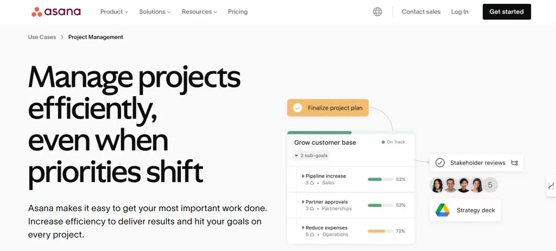Expand the Reduce expenses sub-goal
Screen dimensions: 556x251
point(303,228)
